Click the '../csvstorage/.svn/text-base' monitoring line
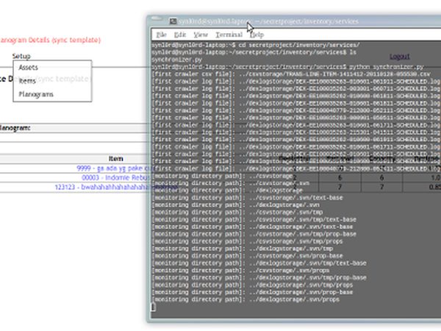This screenshot has height=331, width=441. (247, 198)
